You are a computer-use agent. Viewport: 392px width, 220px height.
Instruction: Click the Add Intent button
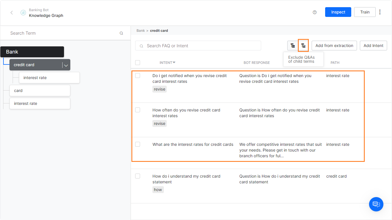[373, 45]
